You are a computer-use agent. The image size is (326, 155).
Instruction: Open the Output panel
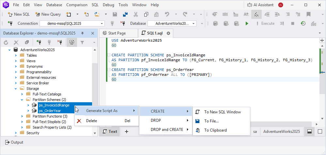coord(14,142)
